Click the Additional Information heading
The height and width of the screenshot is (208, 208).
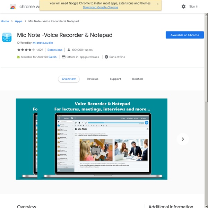point(171,206)
